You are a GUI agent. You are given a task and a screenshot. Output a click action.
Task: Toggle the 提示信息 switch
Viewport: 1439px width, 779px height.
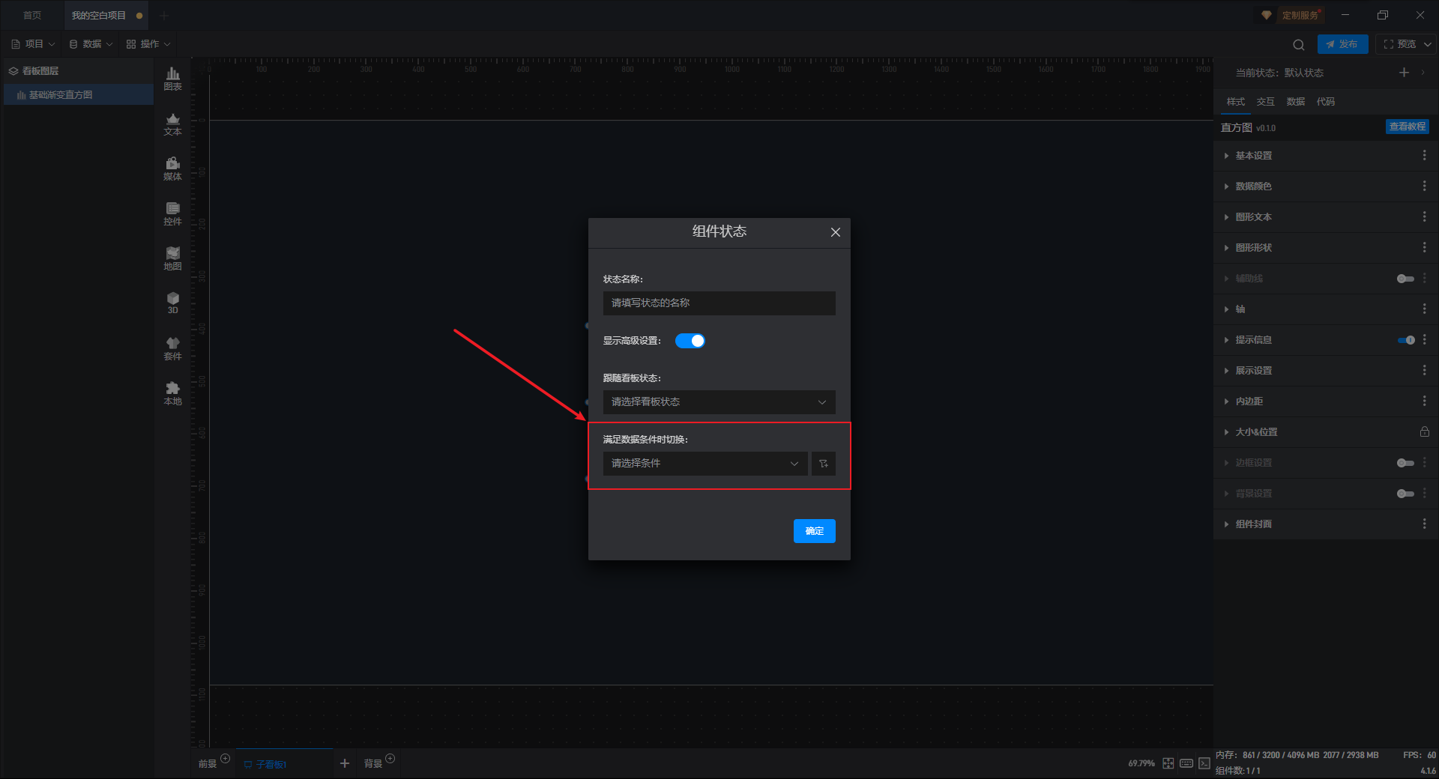(x=1405, y=340)
